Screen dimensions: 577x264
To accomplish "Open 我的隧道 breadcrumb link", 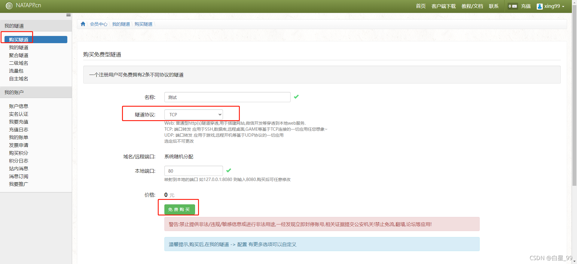I will pos(121,24).
